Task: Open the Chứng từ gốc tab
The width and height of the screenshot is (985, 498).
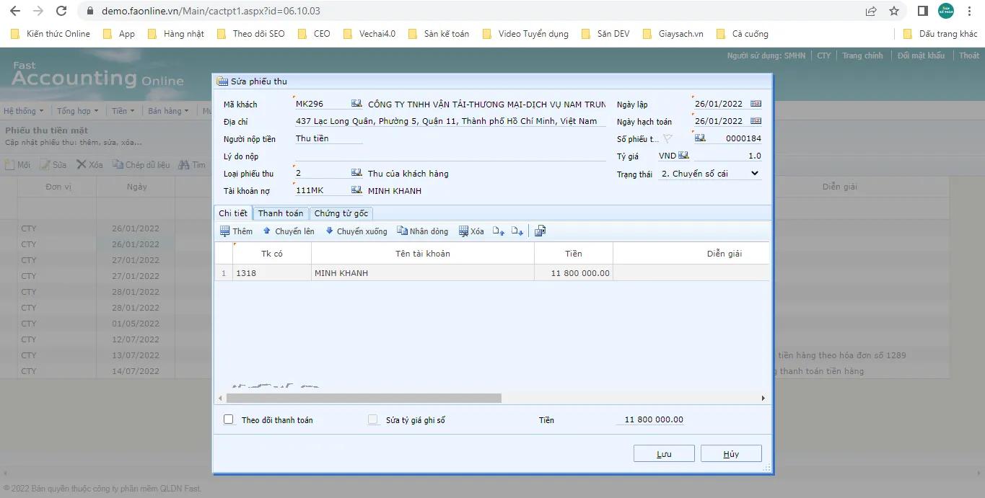Action: click(341, 213)
